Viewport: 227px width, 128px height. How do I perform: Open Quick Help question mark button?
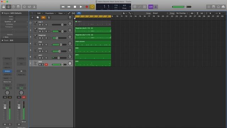click(13, 7)
